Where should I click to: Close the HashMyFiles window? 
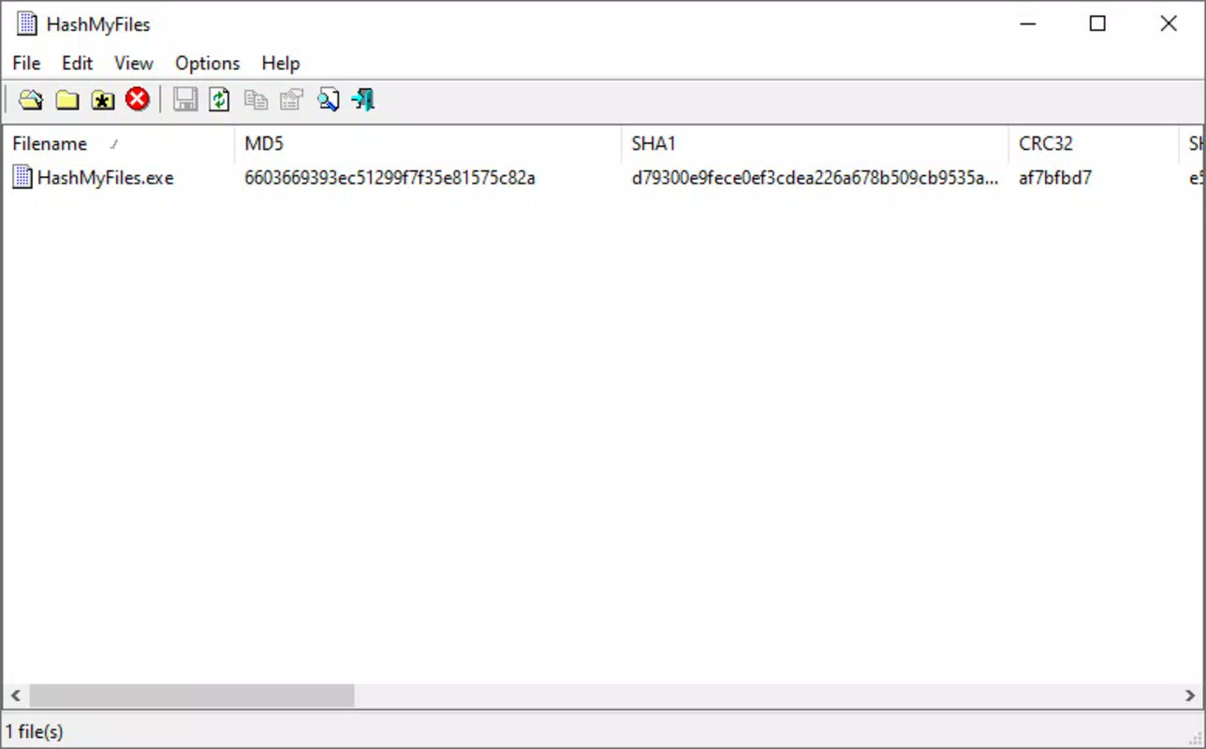pyautogui.click(x=1169, y=24)
